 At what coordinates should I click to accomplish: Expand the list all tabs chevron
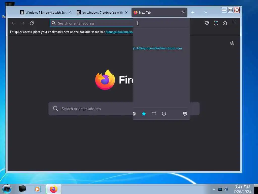206,12
